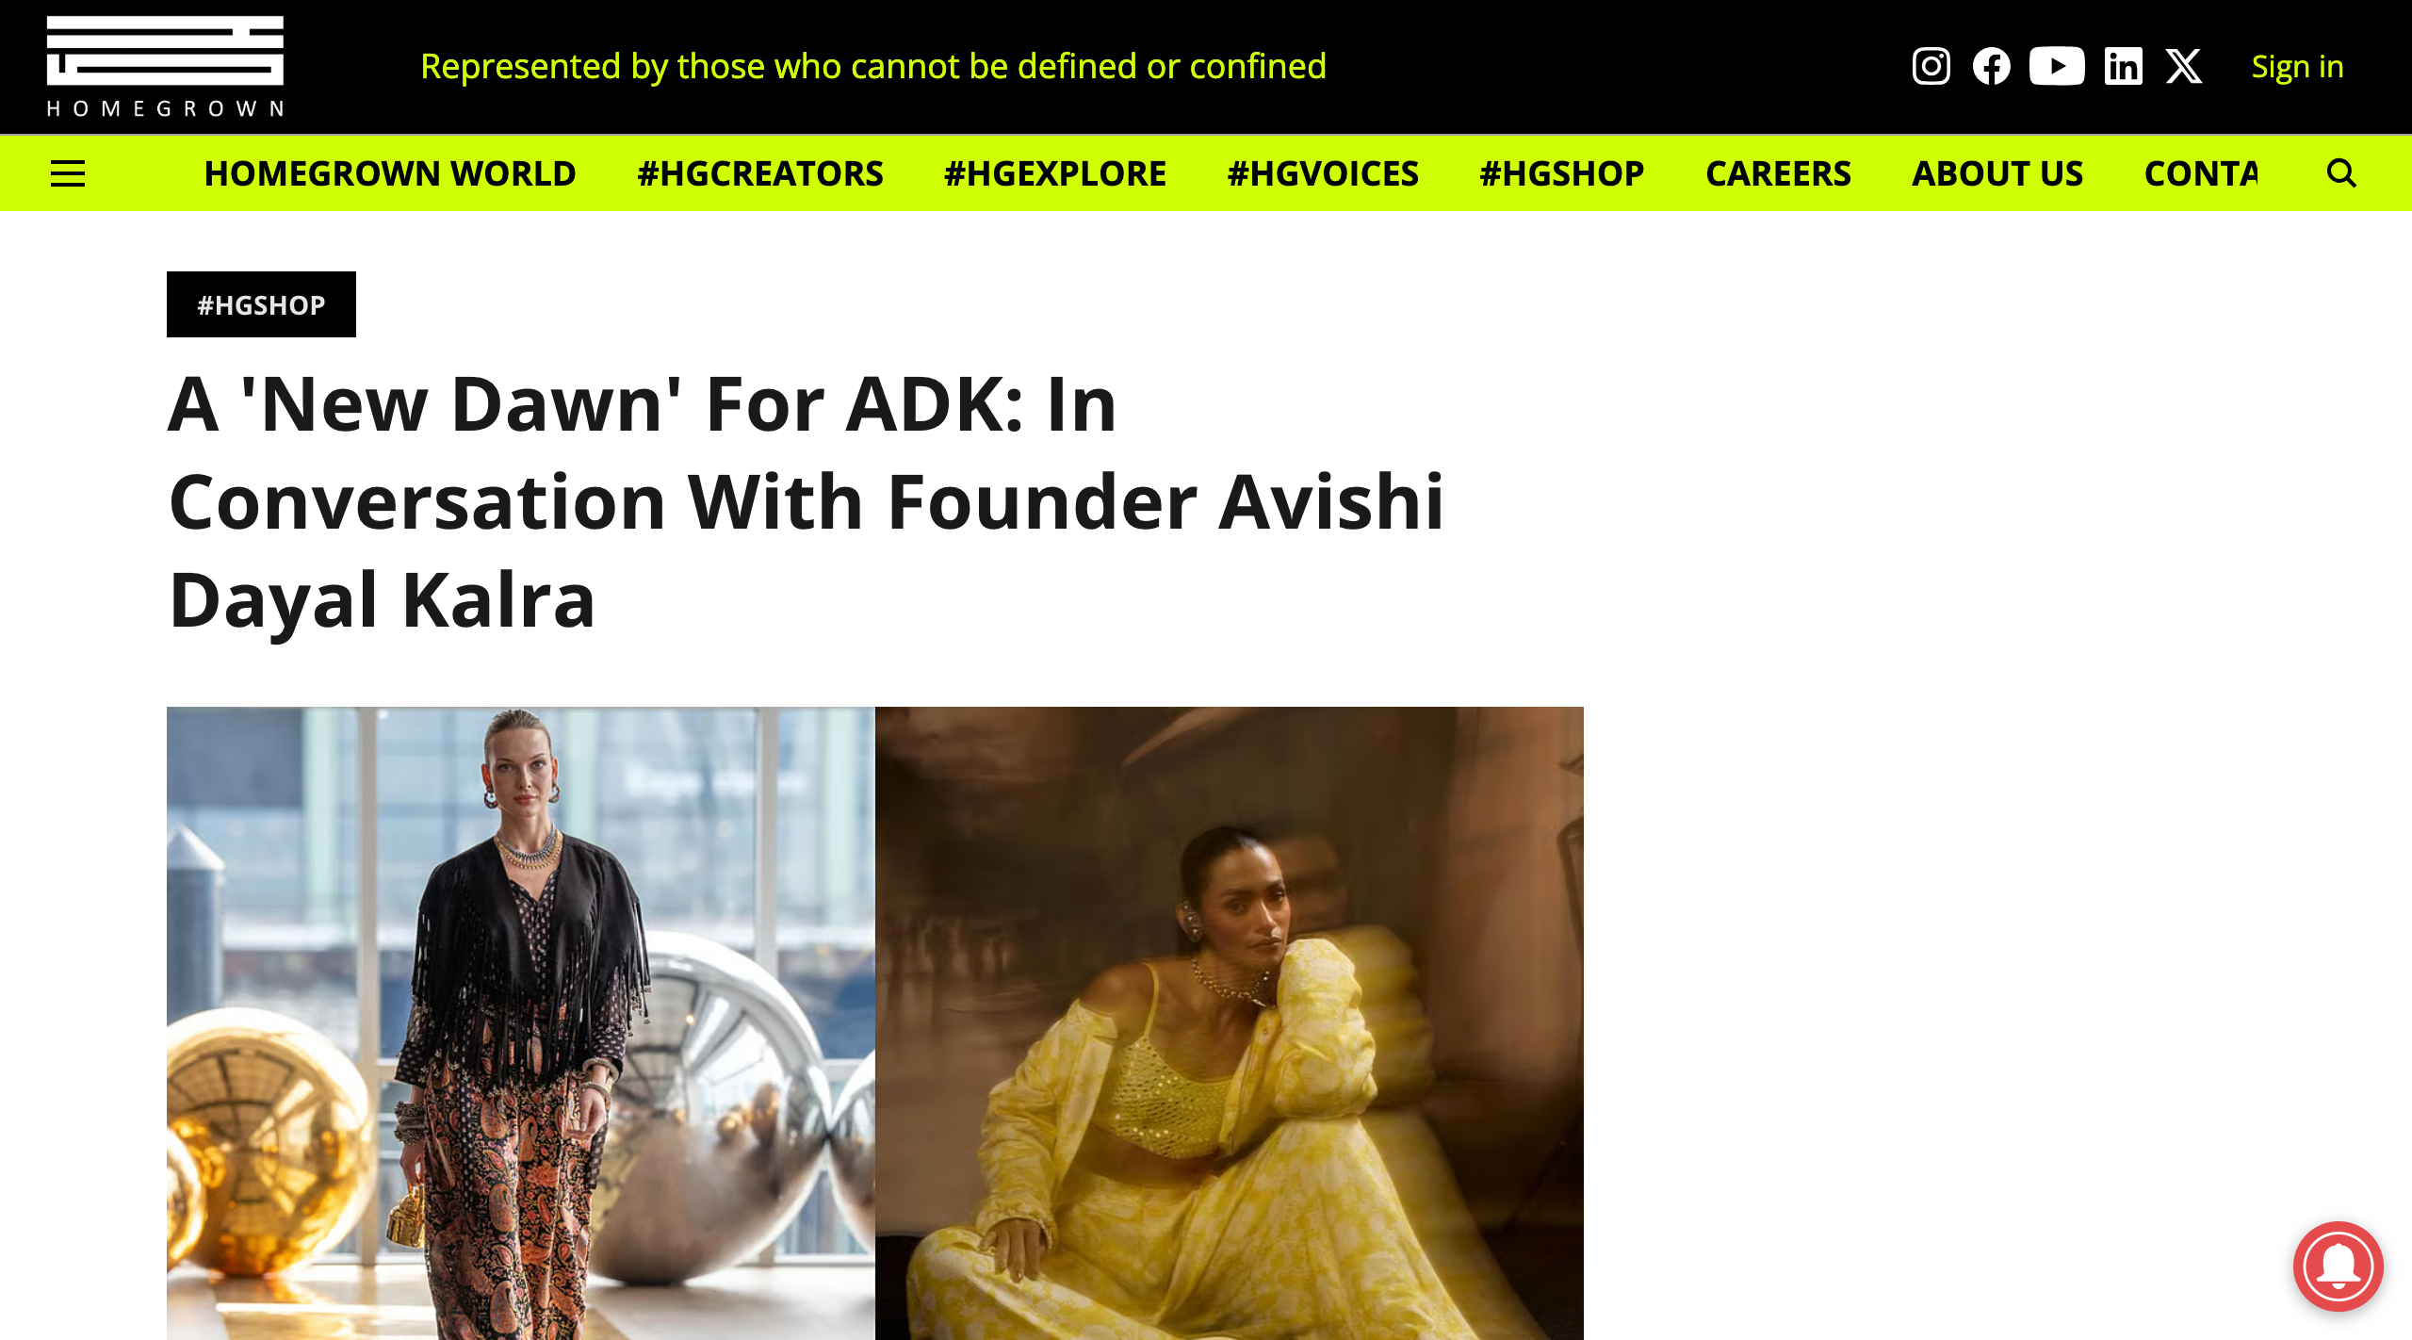Open the HOMEGROWN WORLD menu item
This screenshot has width=2412, height=1340.
click(x=390, y=173)
